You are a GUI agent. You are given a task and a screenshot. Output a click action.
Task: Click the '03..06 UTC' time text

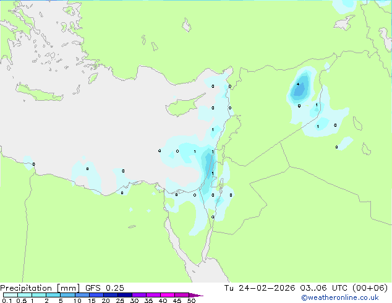pos(324,288)
